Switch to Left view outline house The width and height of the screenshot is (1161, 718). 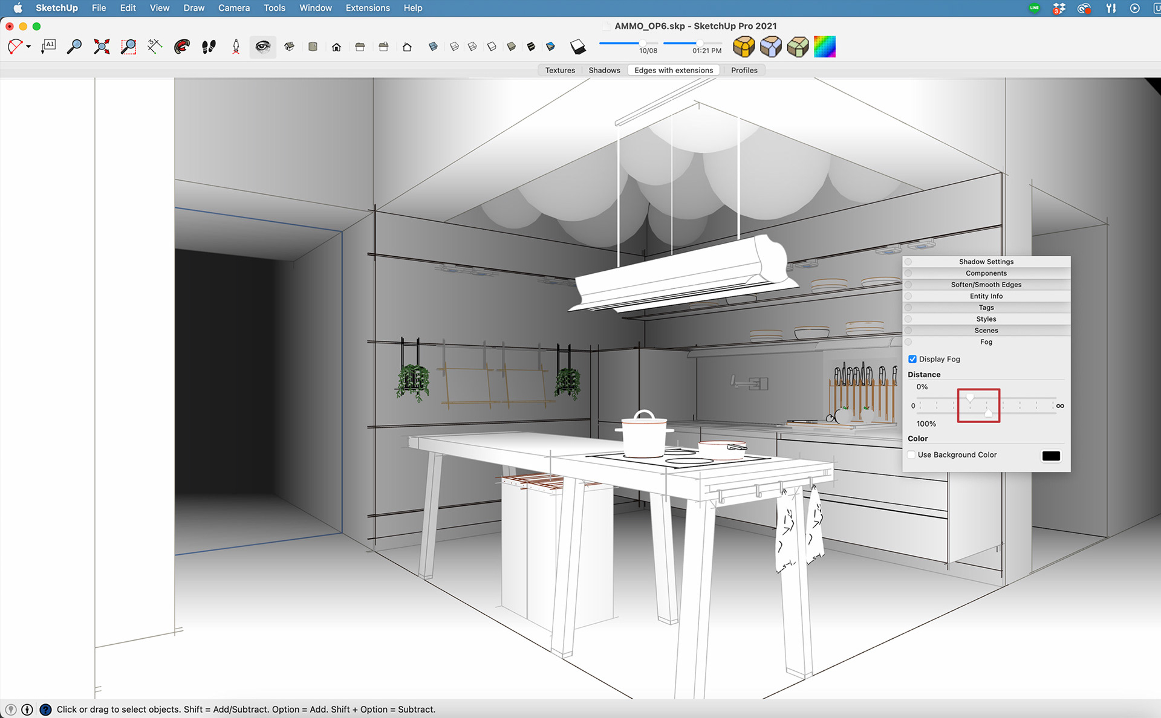407,47
